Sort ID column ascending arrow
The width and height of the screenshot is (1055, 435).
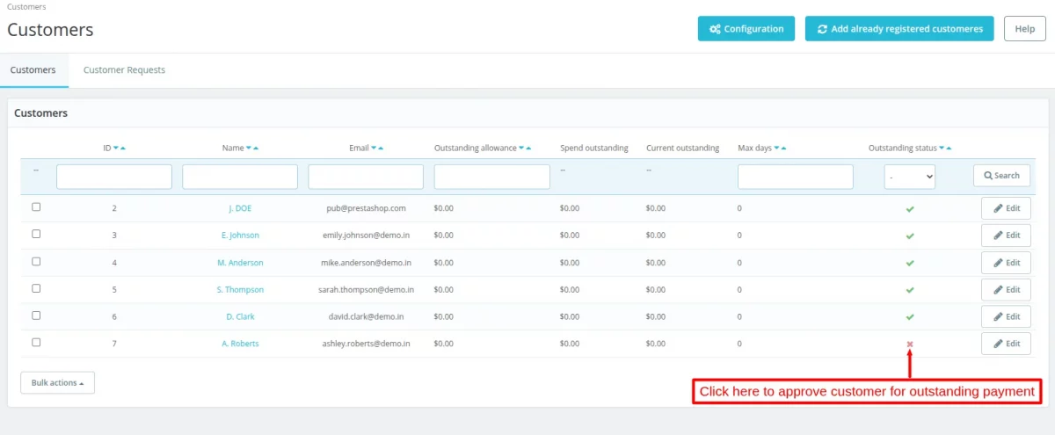[123, 149]
